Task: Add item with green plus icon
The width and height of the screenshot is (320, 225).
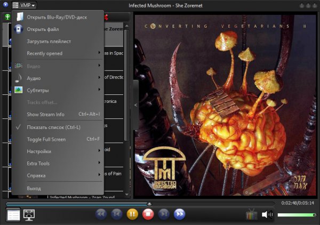Action: 7,17
